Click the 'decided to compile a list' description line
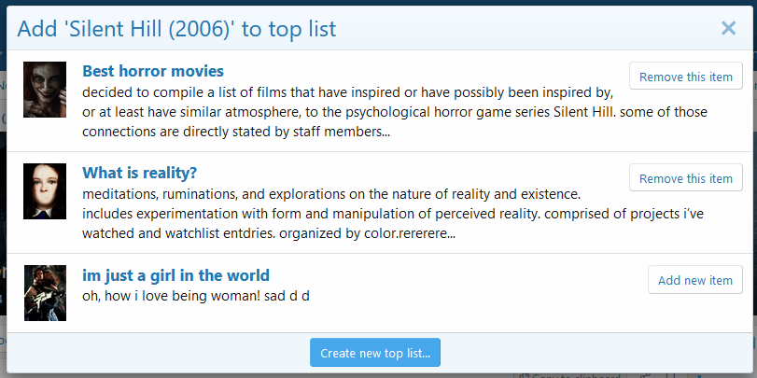 click(347, 92)
